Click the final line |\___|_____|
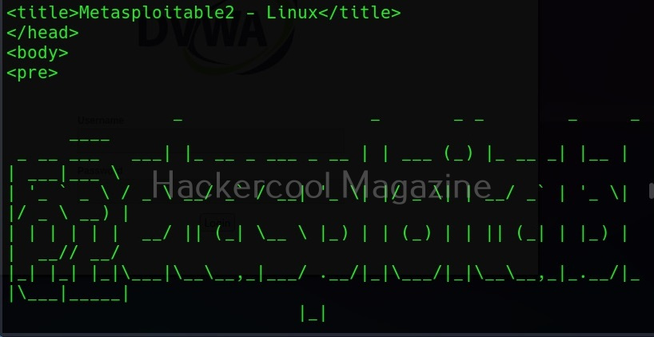The image size is (654, 337). tap(68, 295)
